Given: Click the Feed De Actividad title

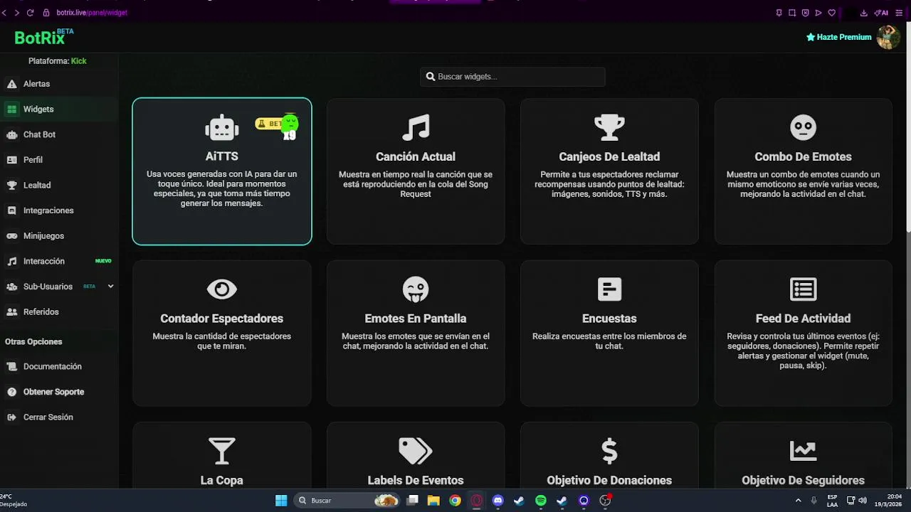Looking at the screenshot, I should (x=803, y=319).
